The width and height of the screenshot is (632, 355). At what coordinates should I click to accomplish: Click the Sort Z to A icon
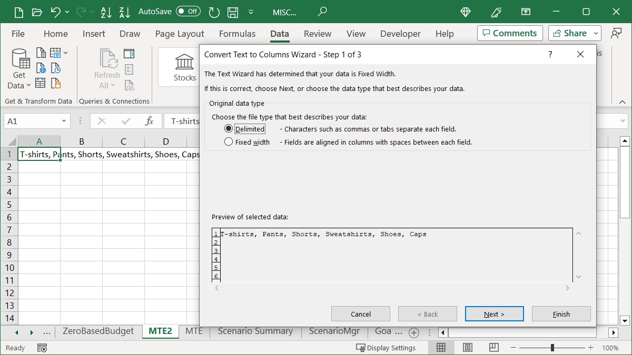(124, 12)
